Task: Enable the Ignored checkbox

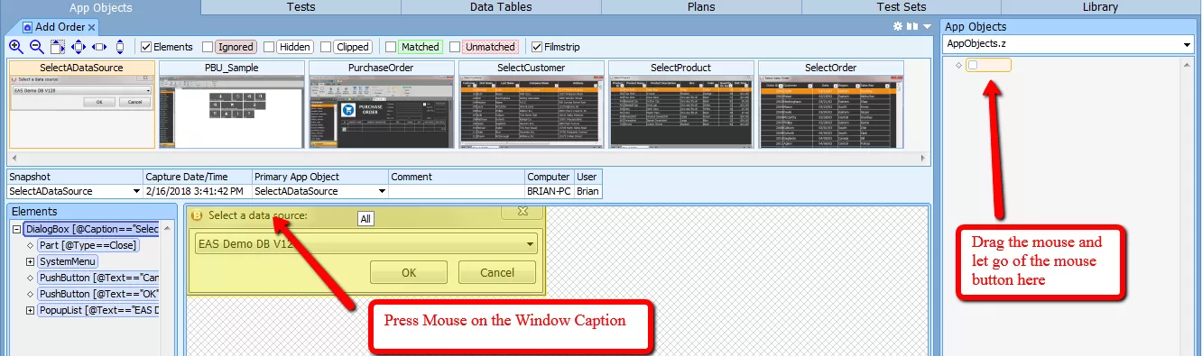Action: pyautogui.click(x=208, y=47)
